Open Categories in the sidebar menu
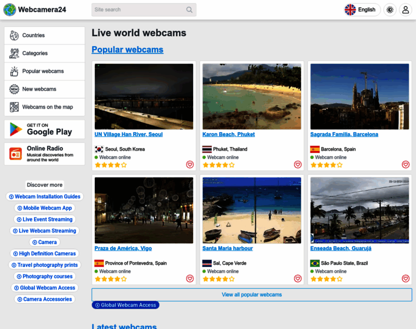The height and width of the screenshot is (329, 416). [44, 53]
